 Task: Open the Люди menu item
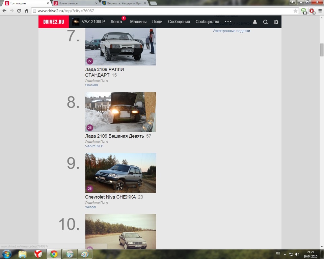click(x=157, y=22)
